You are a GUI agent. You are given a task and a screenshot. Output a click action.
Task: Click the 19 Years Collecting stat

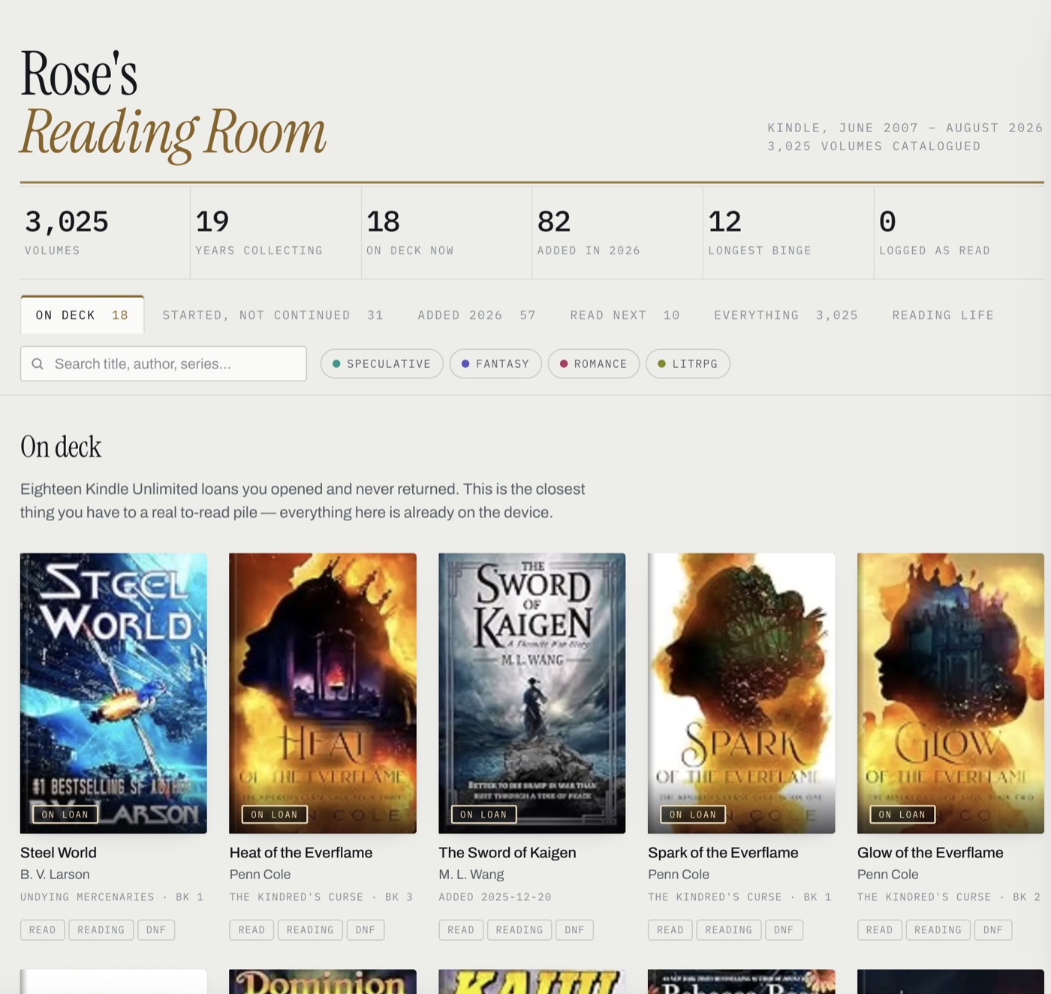tap(276, 233)
